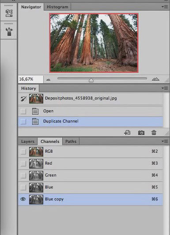Select the Green channel row

coord(91,176)
